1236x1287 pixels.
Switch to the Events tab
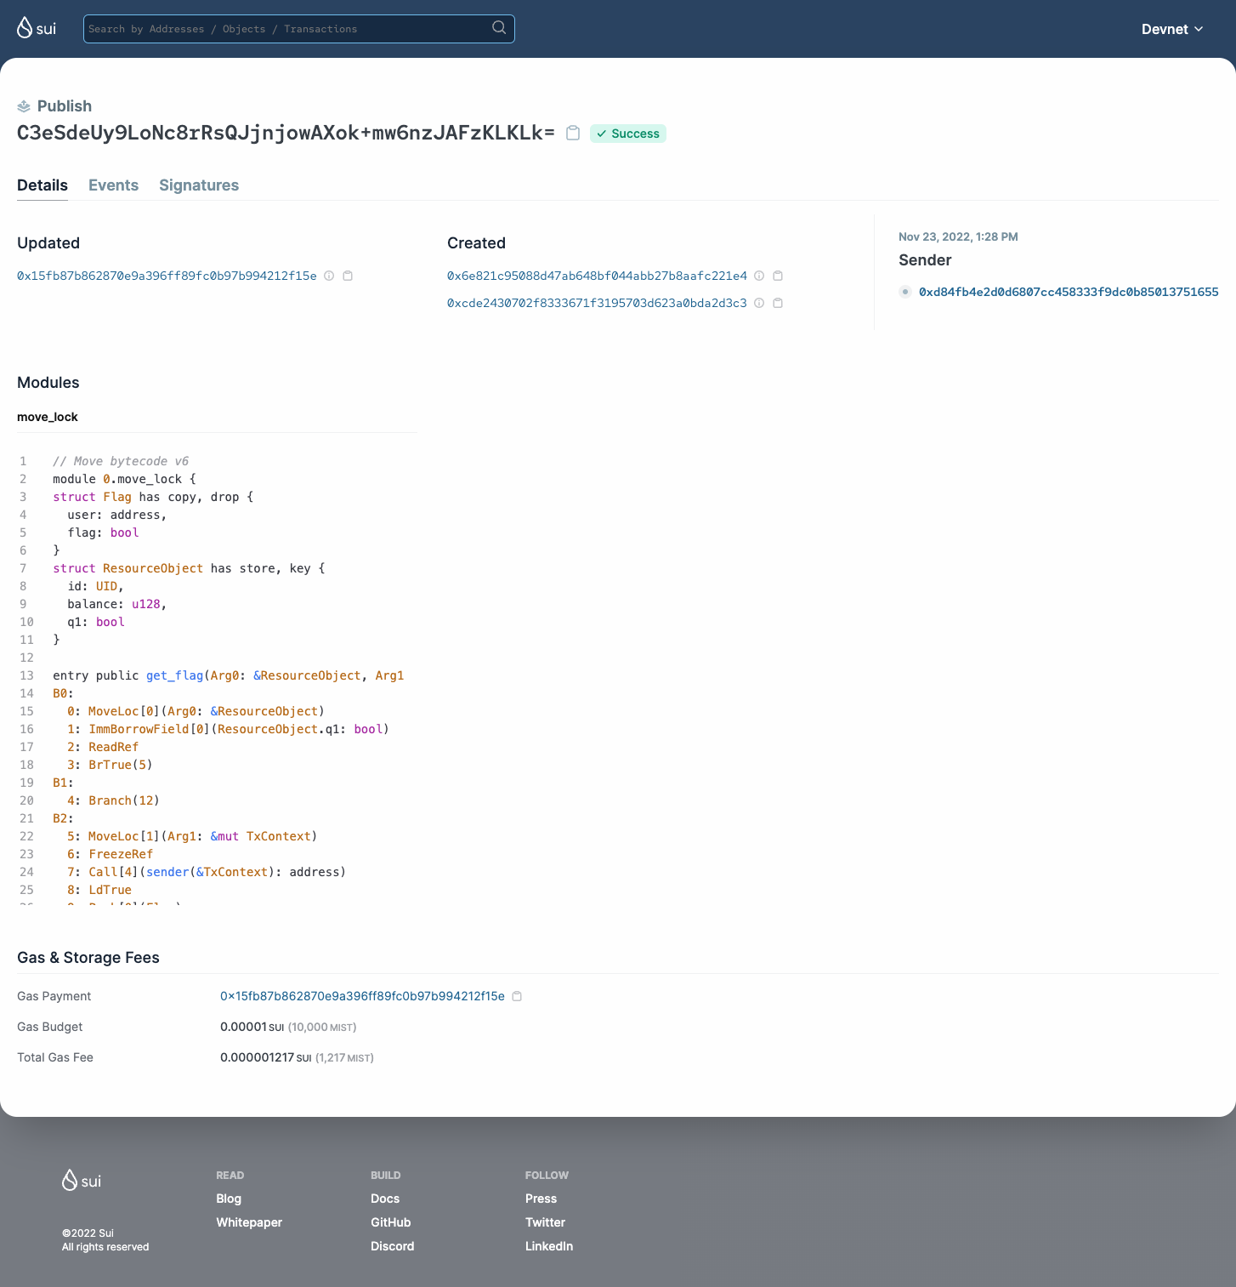click(113, 185)
